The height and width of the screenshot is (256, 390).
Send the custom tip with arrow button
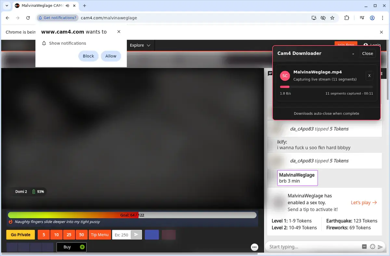(x=136, y=235)
